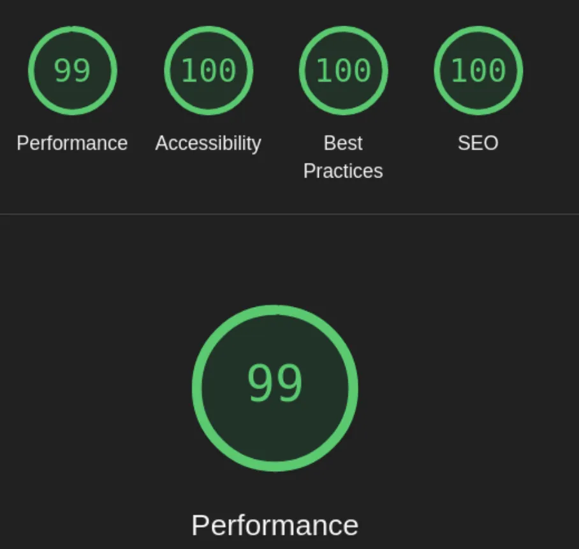Open the Performance section via its label
Viewport: 579px width, 549px height.
click(72, 143)
